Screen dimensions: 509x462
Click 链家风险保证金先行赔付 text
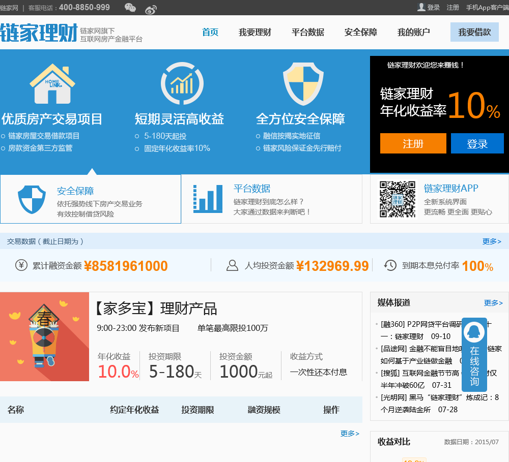coord(302,148)
